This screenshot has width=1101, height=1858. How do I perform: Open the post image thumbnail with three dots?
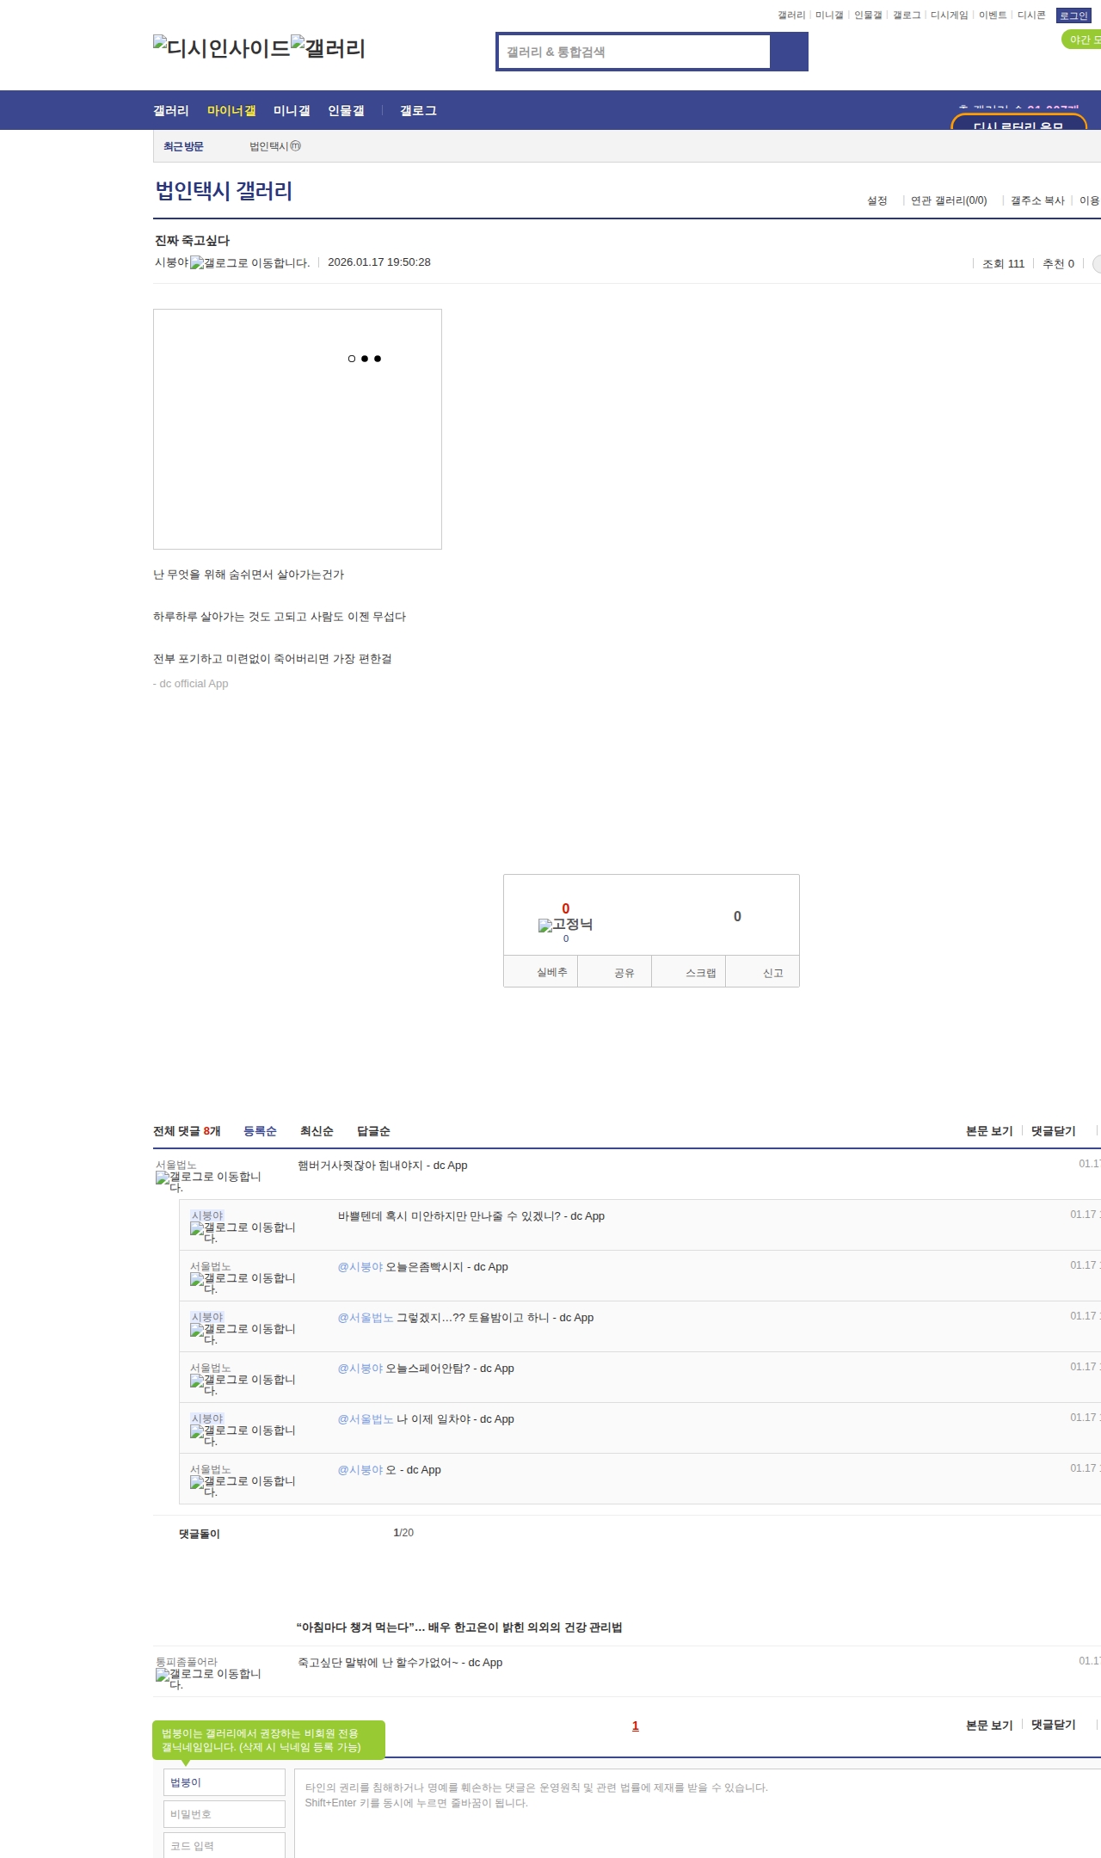point(298,429)
